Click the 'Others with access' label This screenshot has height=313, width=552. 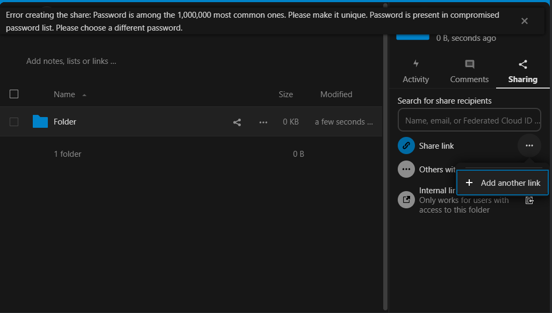437,170
